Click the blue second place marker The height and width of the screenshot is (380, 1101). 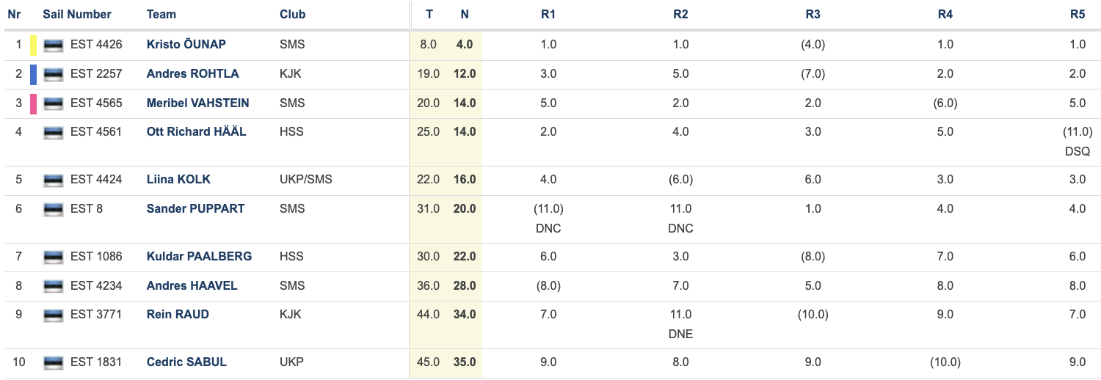point(33,75)
